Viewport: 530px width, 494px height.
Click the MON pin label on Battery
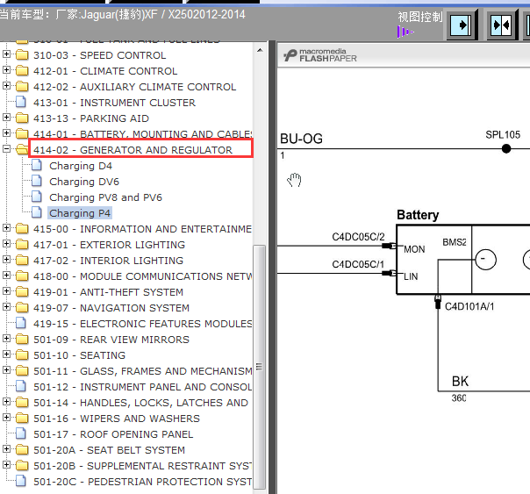414,249
